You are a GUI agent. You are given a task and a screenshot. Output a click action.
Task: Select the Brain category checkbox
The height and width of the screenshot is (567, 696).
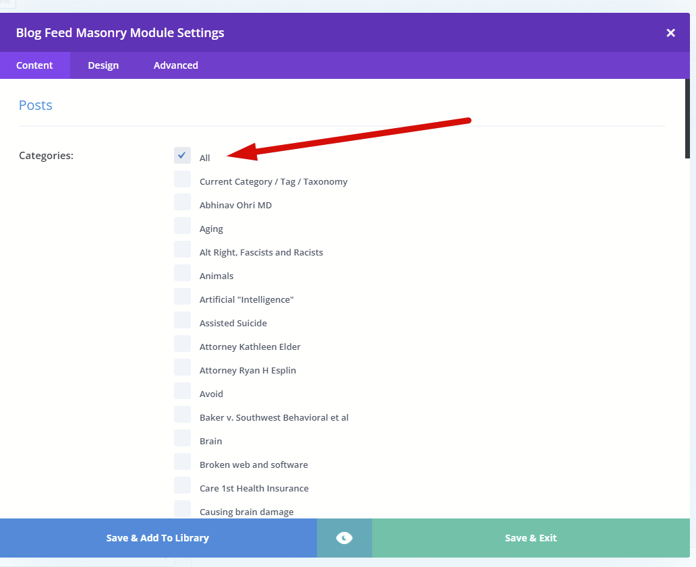point(182,438)
